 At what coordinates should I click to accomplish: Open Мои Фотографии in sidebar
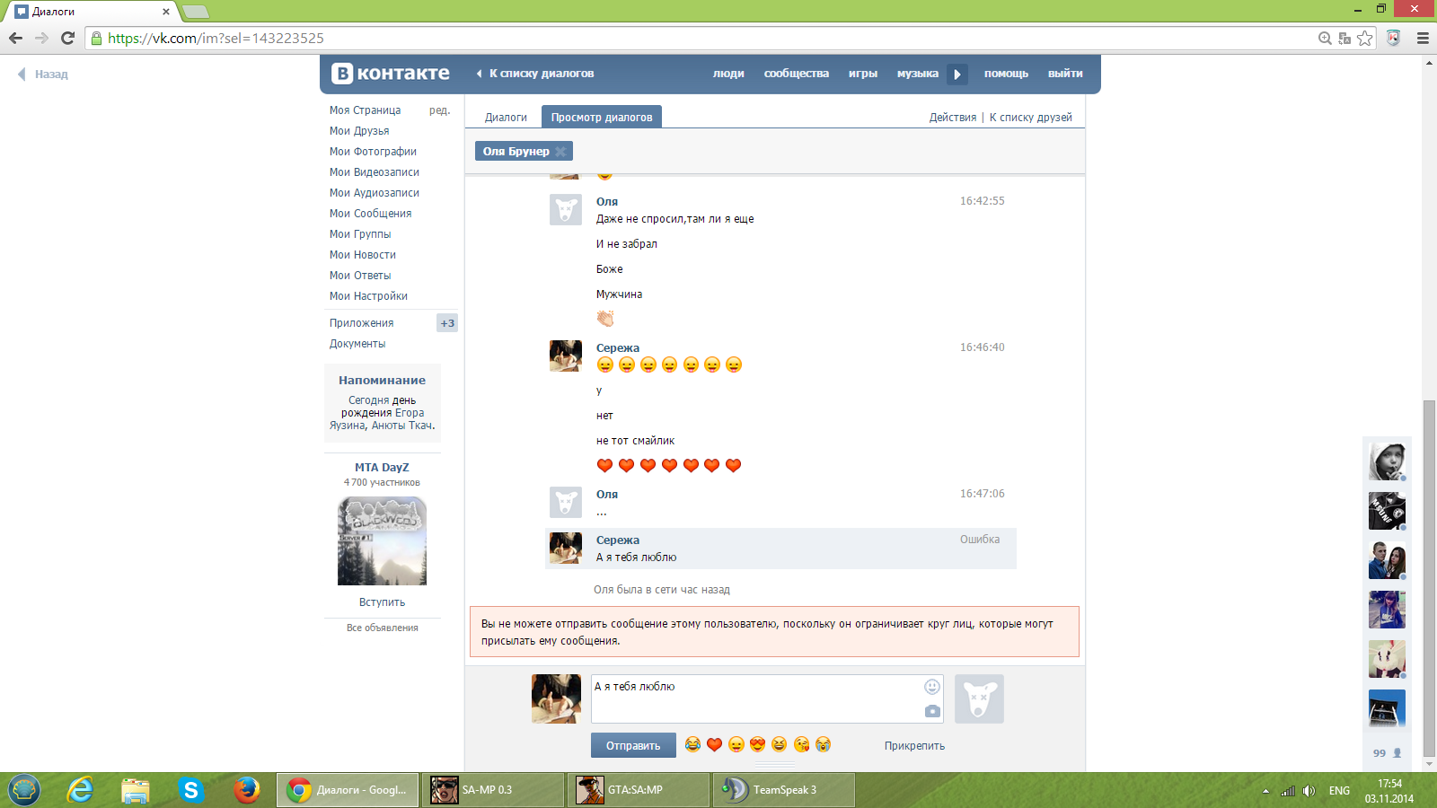(373, 152)
